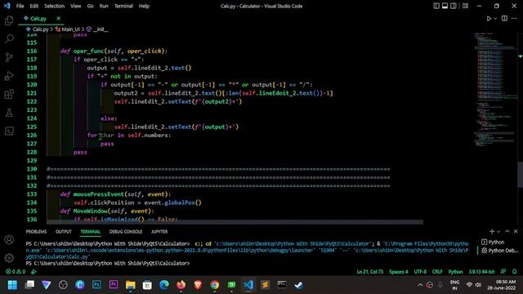The width and height of the screenshot is (523, 294).
Task: Click the editor minimap
Action: click(x=495, y=89)
